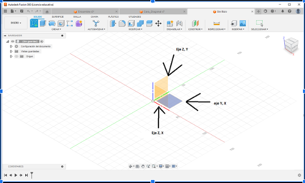
Task: Click the Offset Plane icon in CONSTRUIR
Action: point(195,24)
